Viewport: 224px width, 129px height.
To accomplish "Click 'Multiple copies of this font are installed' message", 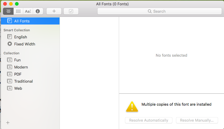I will 177,104.
